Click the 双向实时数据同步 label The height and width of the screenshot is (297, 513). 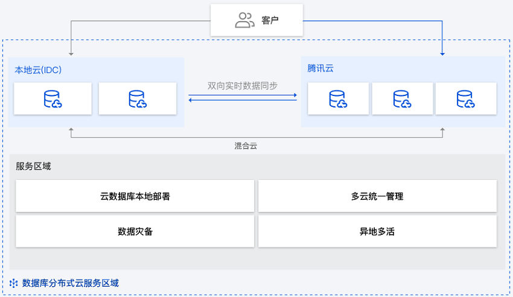(243, 85)
